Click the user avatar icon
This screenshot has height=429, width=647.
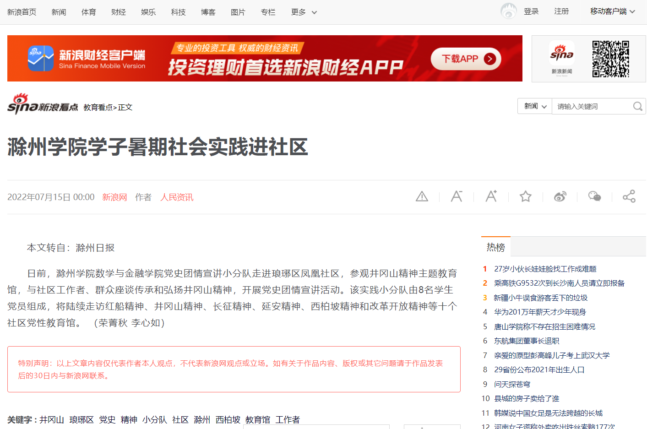[x=508, y=11]
